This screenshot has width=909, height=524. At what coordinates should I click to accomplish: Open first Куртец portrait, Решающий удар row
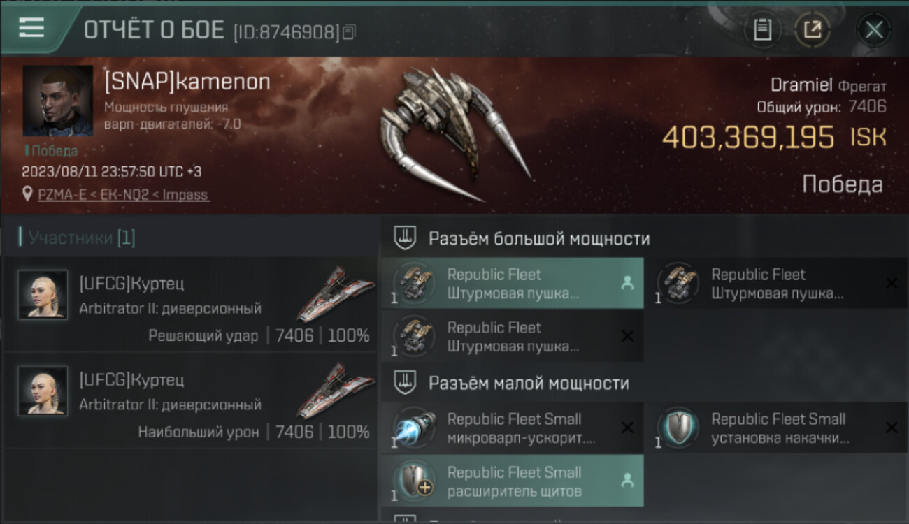point(43,294)
